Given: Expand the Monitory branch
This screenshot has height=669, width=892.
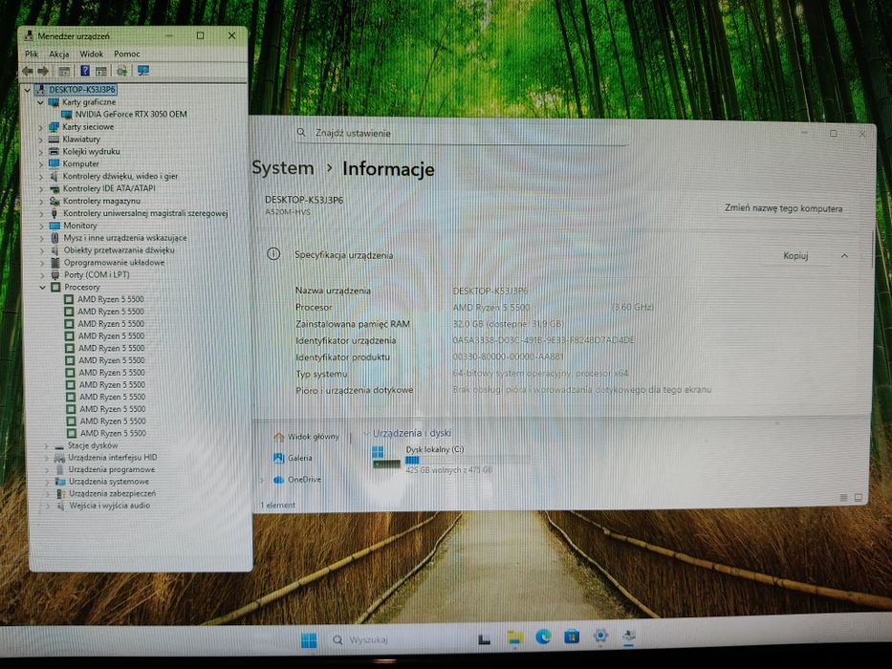Looking at the screenshot, I should [41, 227].
